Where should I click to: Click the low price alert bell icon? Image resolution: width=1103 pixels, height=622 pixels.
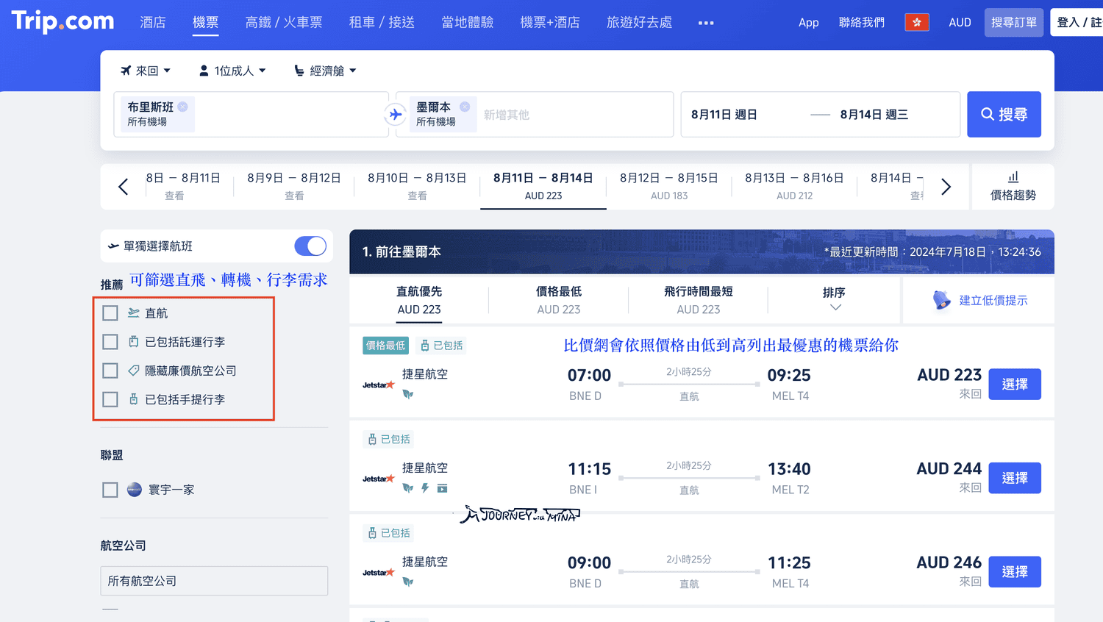[x=941, y=300]
